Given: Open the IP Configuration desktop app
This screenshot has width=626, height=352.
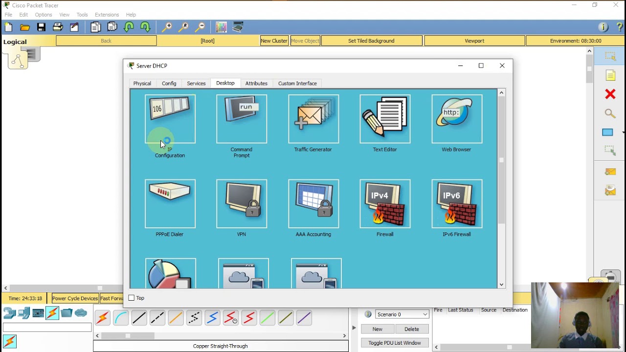Looking at the screenshot, I should click(x=170, y=119).
